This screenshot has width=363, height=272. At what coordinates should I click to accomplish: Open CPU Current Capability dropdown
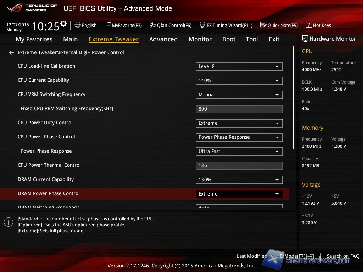pos(239,80)
